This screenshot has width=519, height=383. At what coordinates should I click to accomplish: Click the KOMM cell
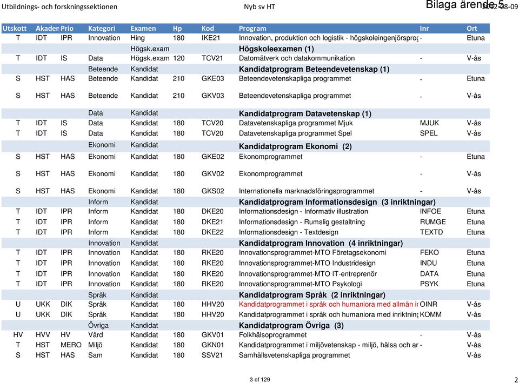[431, 314]
